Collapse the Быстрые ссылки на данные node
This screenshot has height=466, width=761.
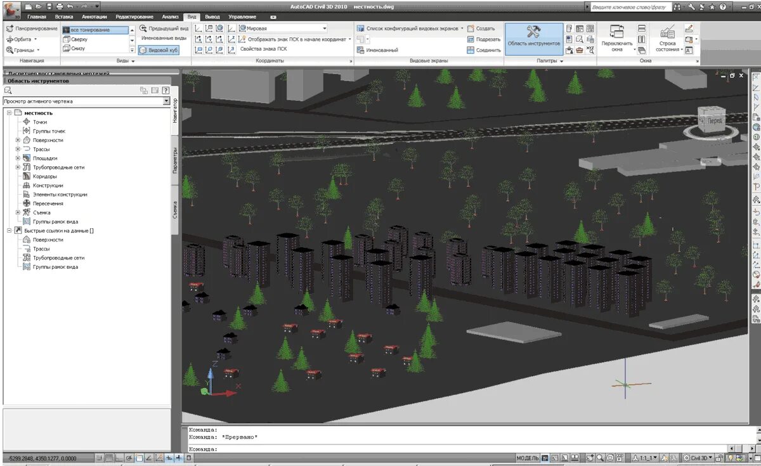pos(9,231)
